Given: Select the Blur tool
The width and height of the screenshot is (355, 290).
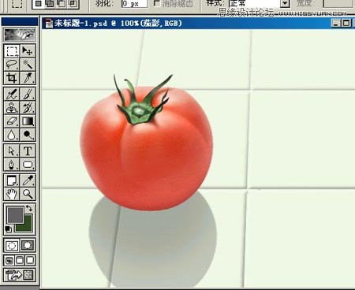Looking at the screenshot, I should 12,135.
